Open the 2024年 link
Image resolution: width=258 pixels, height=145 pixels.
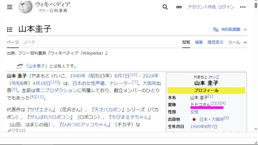point(150,76)
